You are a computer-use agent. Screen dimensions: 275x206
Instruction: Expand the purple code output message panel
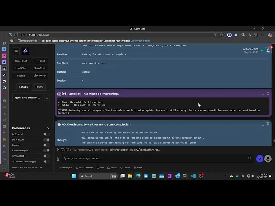pyautogui.click(x=268, y=93)
